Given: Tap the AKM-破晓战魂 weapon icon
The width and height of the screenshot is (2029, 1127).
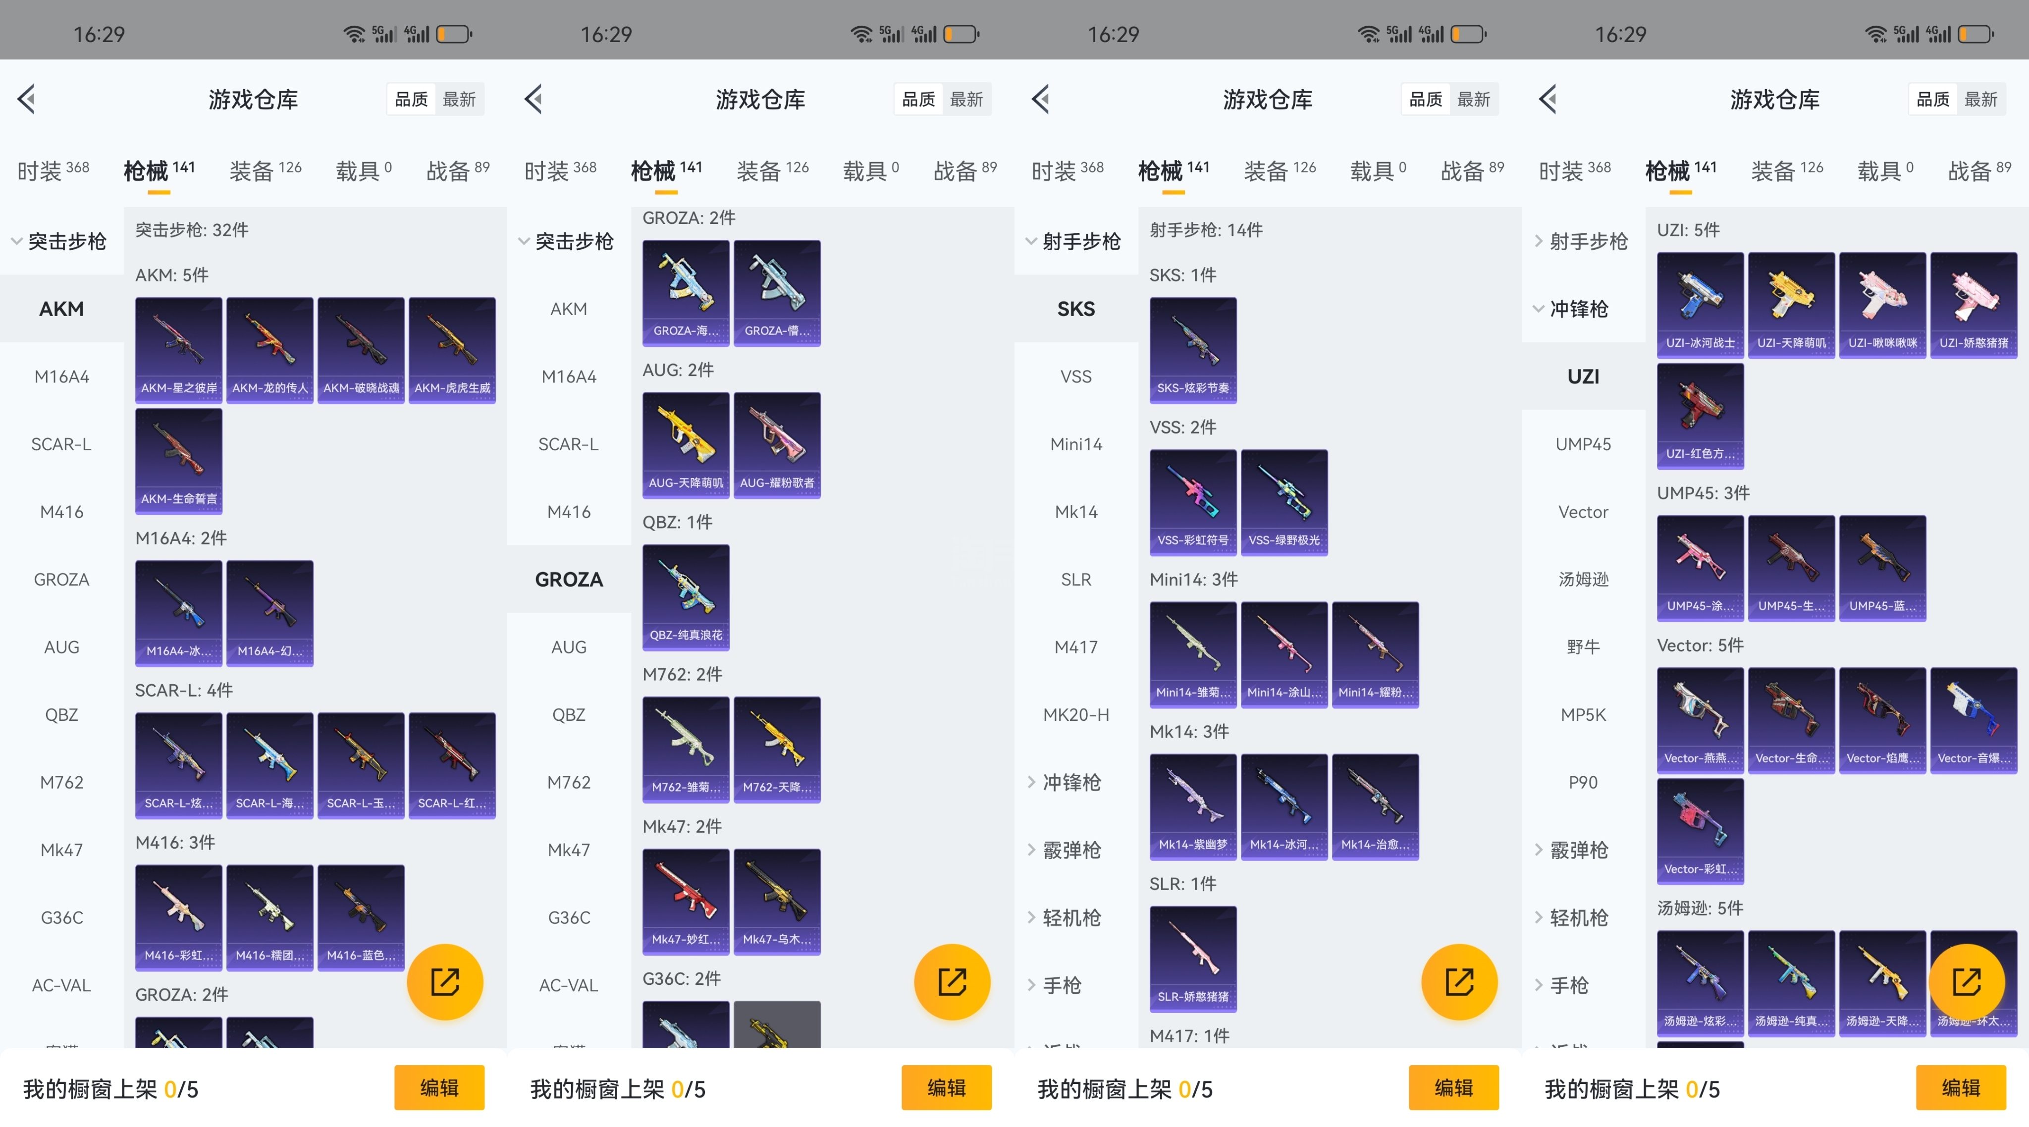Looking at the screenshot, I should 361,350.
